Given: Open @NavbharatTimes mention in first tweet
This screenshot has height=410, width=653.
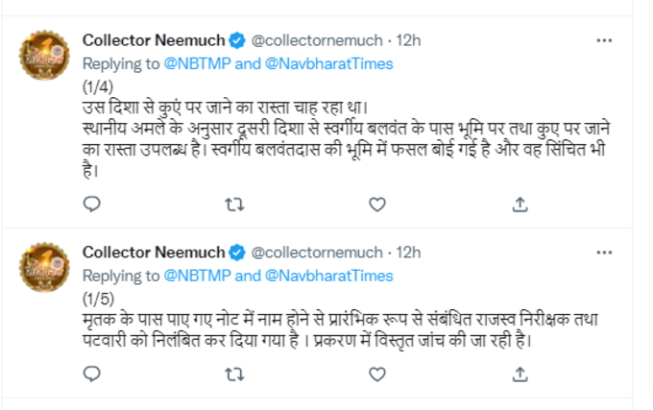Looking at the screenshot, I should tap(329, 63).
